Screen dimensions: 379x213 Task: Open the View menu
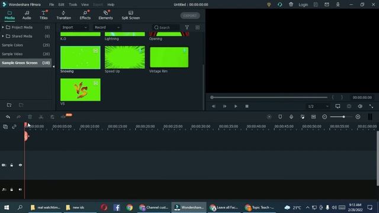(85, 5)
